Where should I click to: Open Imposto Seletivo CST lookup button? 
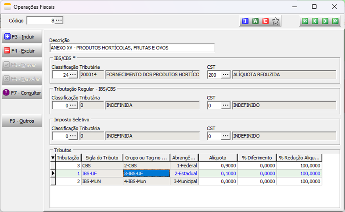point(226,136)
